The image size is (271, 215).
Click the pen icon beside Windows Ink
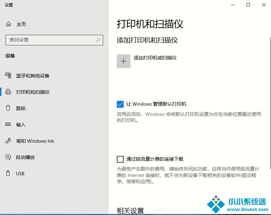8,141
